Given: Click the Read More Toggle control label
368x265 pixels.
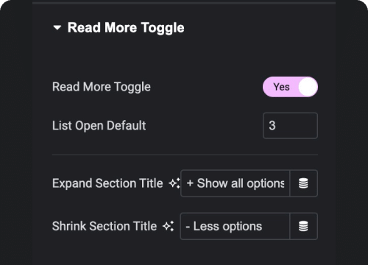Looking at the screenshot, I should (102, 87).
